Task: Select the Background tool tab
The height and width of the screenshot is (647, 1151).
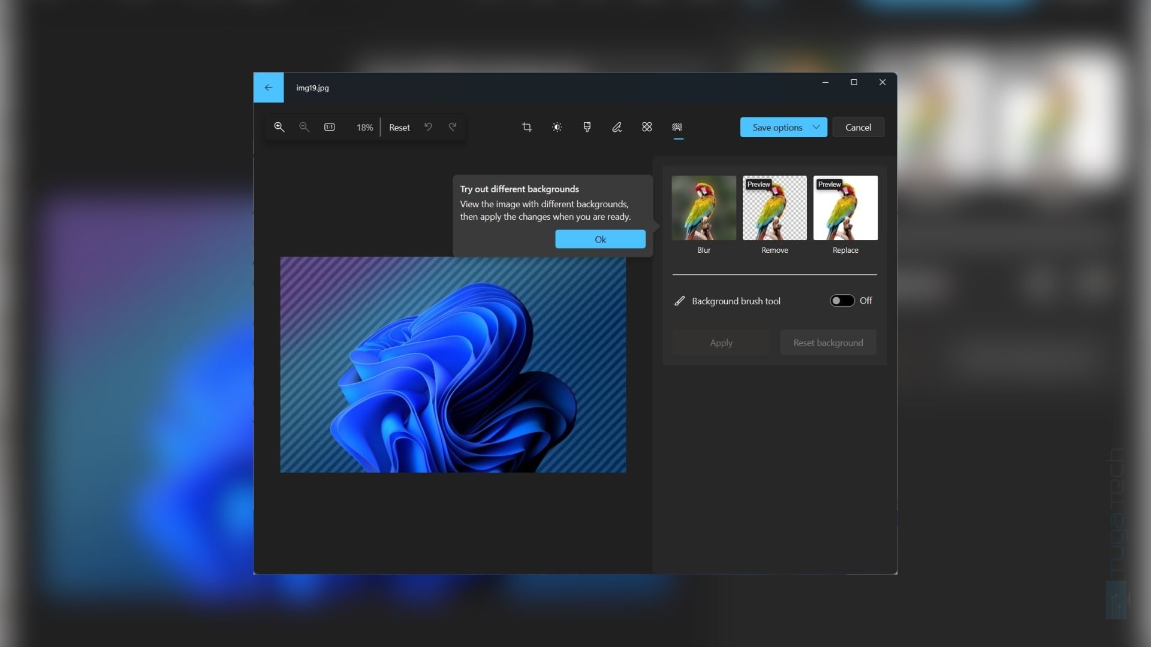Action: [x=677, y=127]
